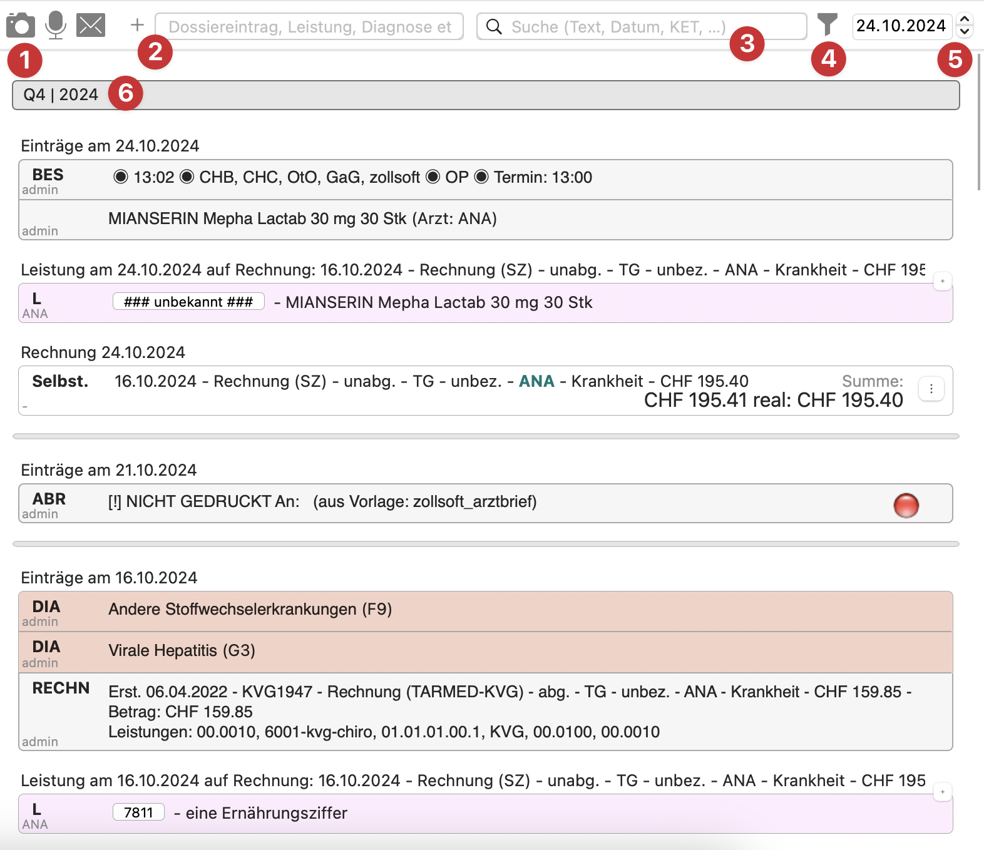Open the envelope mail icon

[91, 26]
